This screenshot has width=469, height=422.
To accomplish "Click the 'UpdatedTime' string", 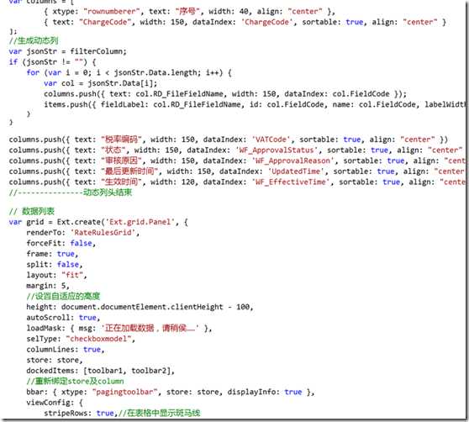I will click(296, 171).
